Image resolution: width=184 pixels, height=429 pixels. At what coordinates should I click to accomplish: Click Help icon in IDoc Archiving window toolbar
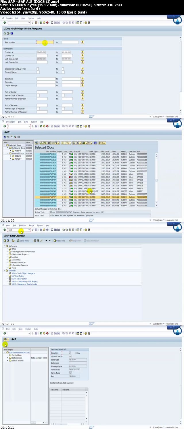pyautogui.click(x=85, y=22)
